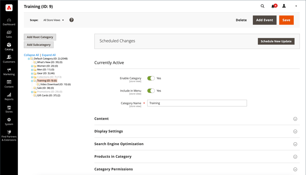Viewport: 306px width, 175px height.
Task: Expand the Search Engine Optimization section
Action: tap(295, 144)
